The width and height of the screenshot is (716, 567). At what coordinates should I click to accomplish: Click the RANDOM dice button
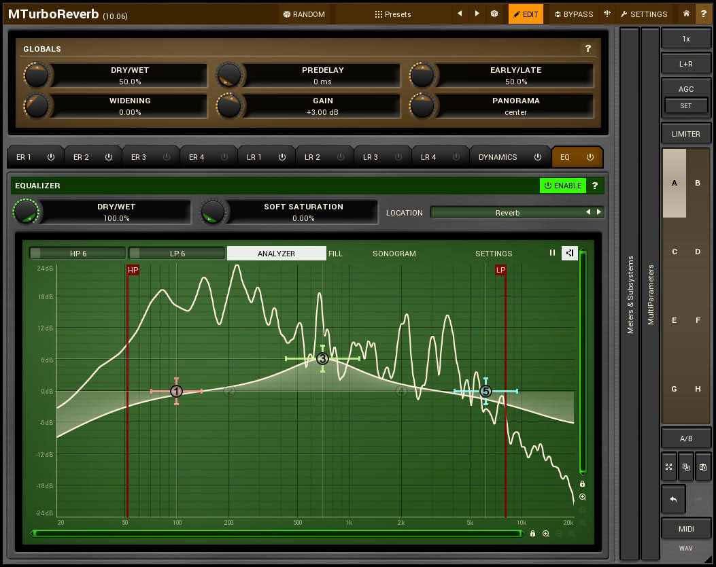pos(304,14)
